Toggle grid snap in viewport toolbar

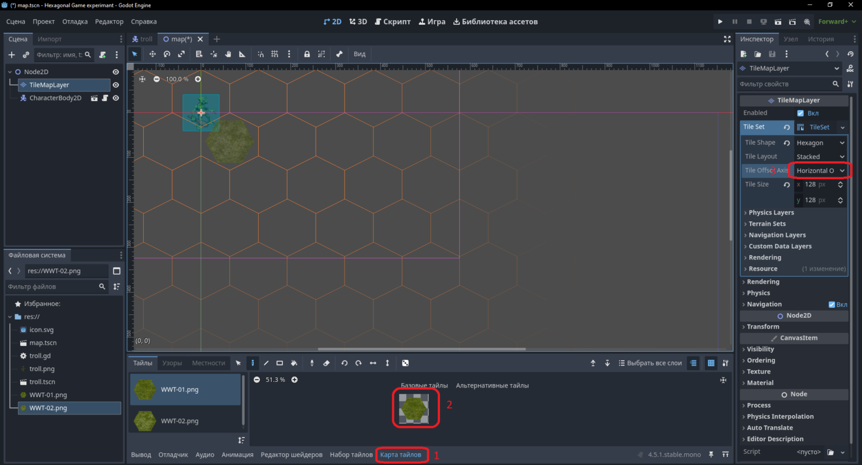(274, 54)
